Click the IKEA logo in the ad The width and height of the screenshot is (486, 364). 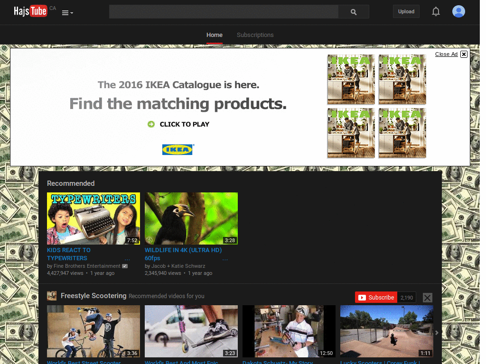pyautogui.click(x=178, y=149)
